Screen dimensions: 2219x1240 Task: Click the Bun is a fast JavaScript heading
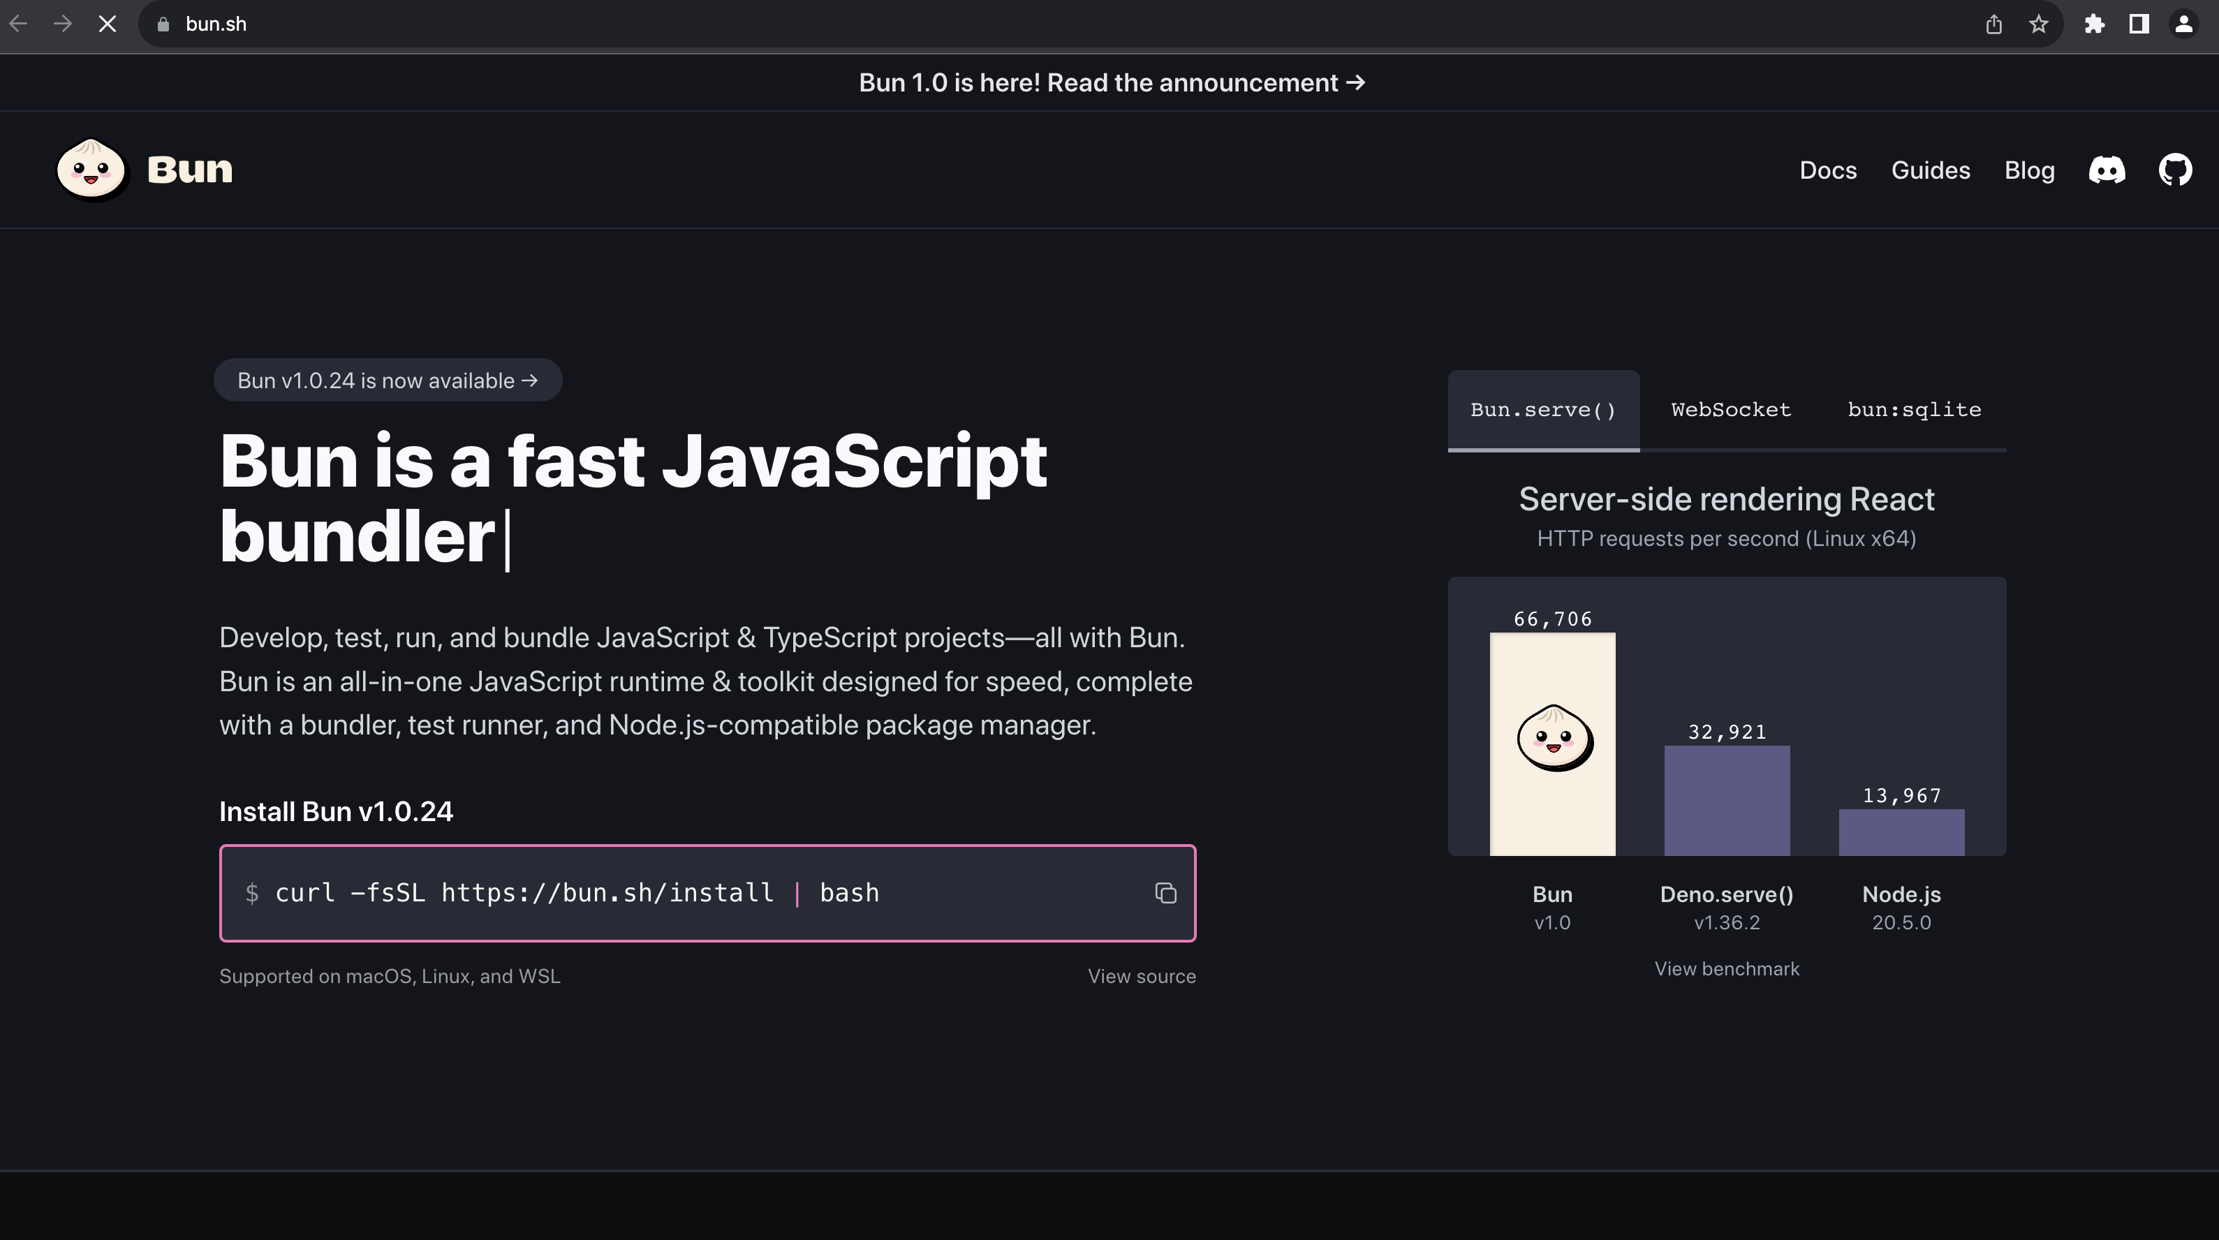(x=633, y=499)
